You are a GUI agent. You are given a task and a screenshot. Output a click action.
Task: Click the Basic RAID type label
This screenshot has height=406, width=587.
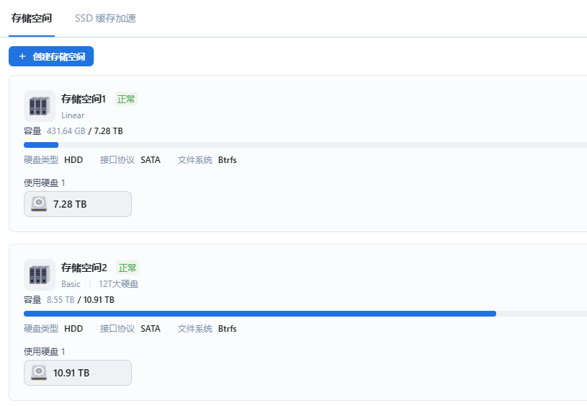(x=71, y=284)
